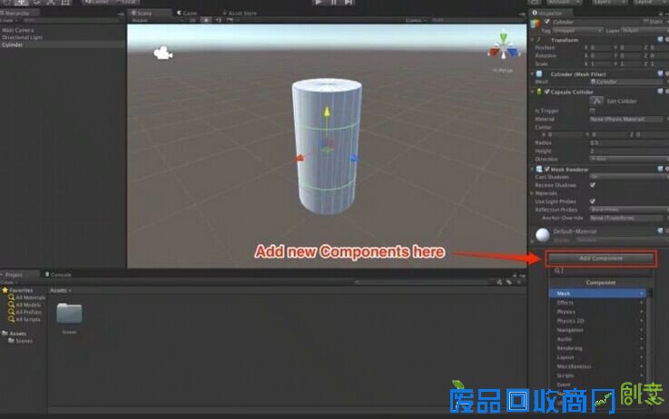
Task: Collapse the Transform component
Action: (x=533, y=40)
